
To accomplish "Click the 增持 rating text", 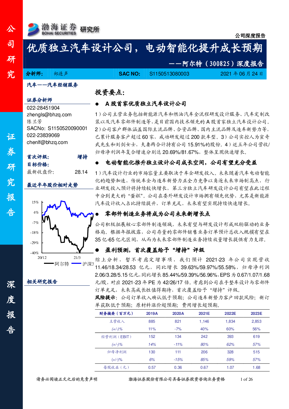I will 82,157.
